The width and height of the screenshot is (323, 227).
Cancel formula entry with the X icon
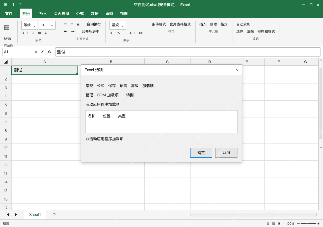click(36, 52)
